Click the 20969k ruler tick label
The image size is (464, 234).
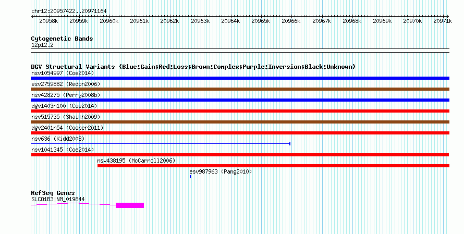382,21
